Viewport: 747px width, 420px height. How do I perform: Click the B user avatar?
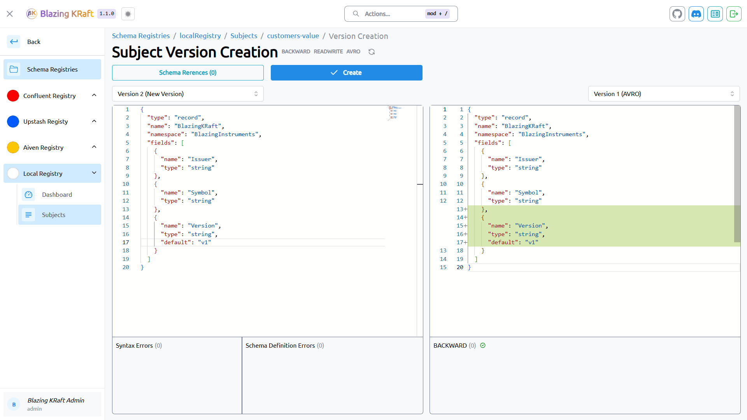[14, 404]
